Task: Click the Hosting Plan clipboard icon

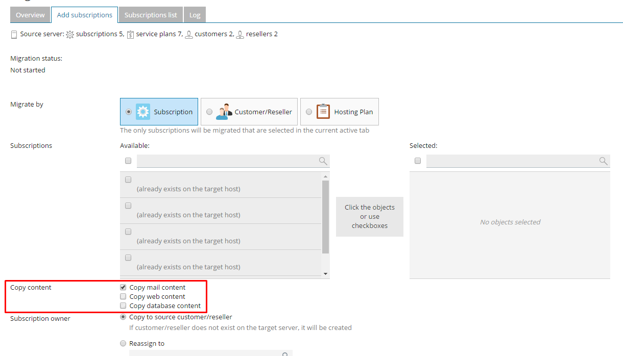Action: [x=323, y=112]
